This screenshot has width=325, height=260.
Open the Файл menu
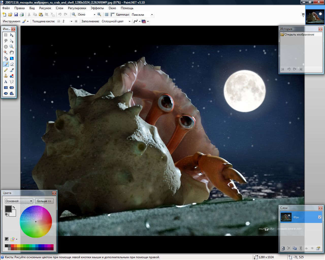point(6,8)
